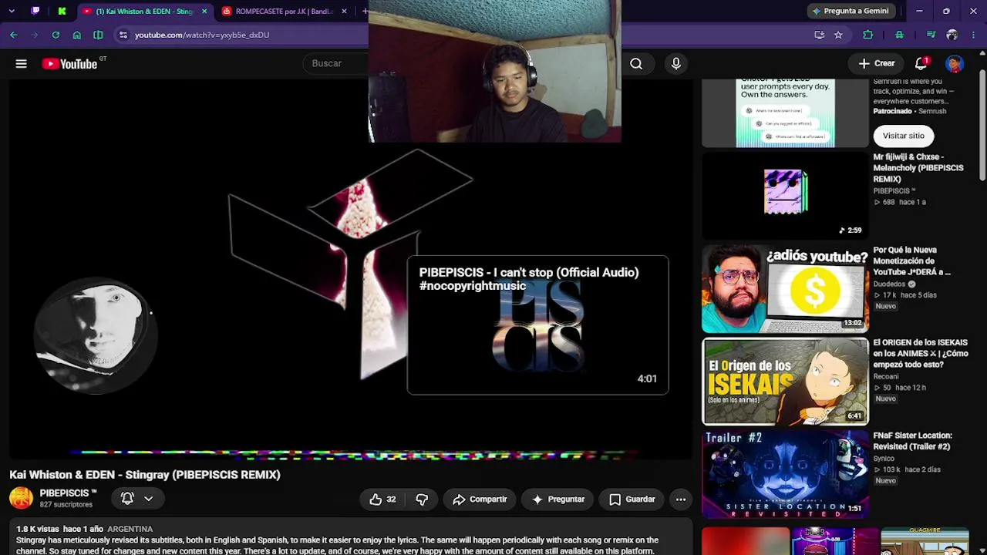Screen dimensions: 987x555
Task: Open the YouTube account avatar menu
Action: (955, 64)
